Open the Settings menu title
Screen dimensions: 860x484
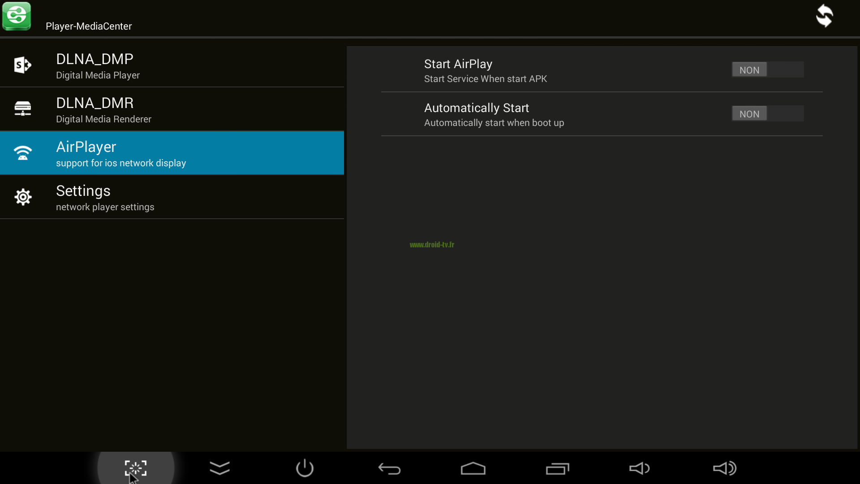[x=83, y=191]
